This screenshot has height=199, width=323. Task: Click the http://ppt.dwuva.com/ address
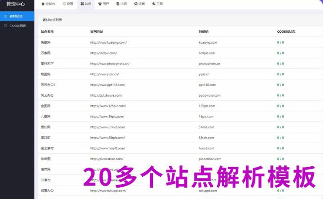106,95
